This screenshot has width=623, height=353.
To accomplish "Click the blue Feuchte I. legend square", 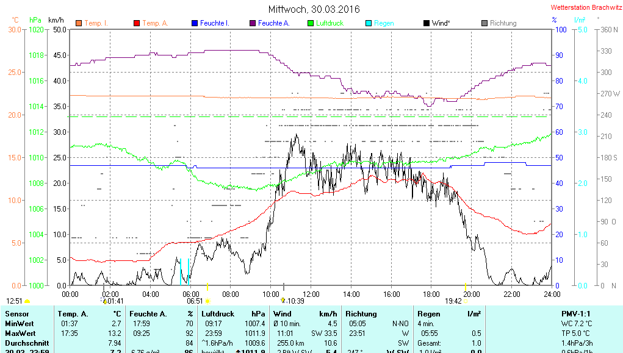I will click(195, 23).
